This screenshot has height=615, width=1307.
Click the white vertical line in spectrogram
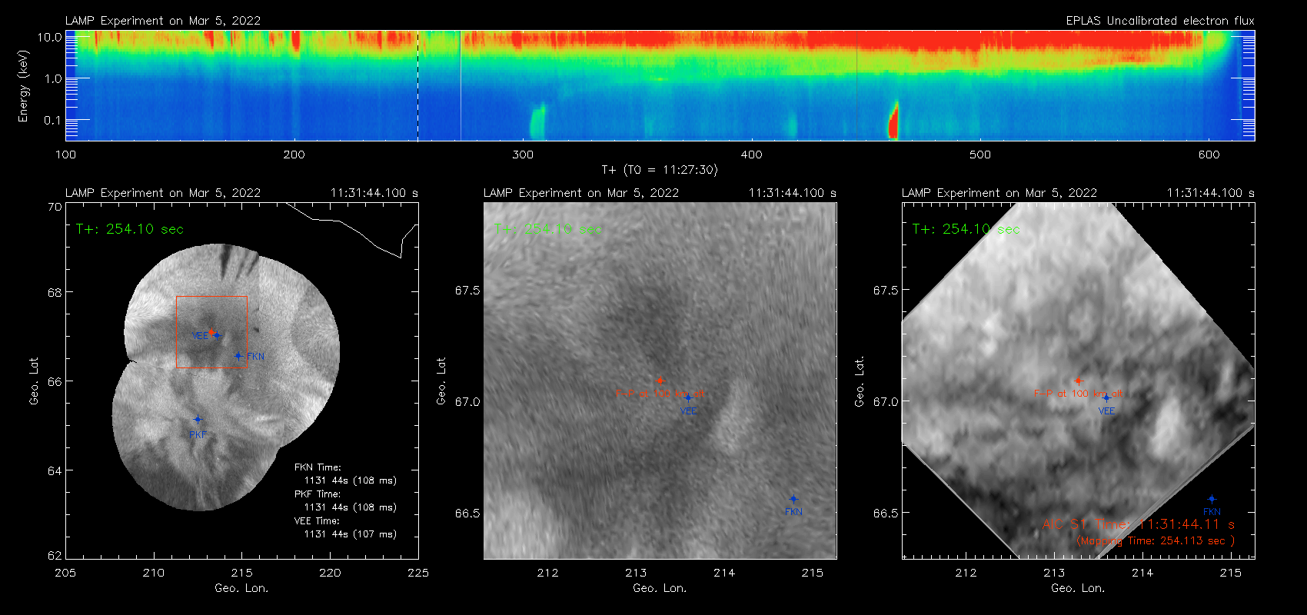[x=461, y=85]
